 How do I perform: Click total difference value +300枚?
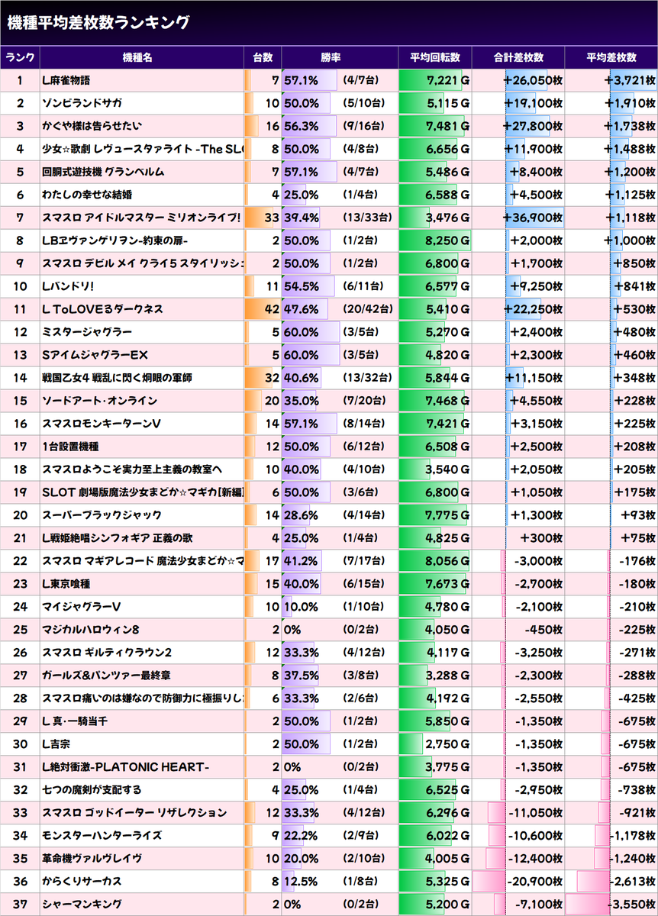543,538
